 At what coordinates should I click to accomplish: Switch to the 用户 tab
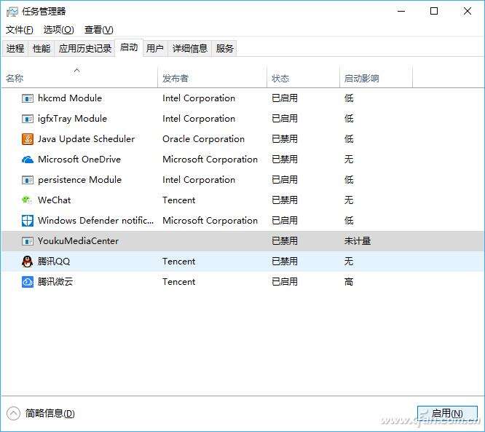click(155, 49)
